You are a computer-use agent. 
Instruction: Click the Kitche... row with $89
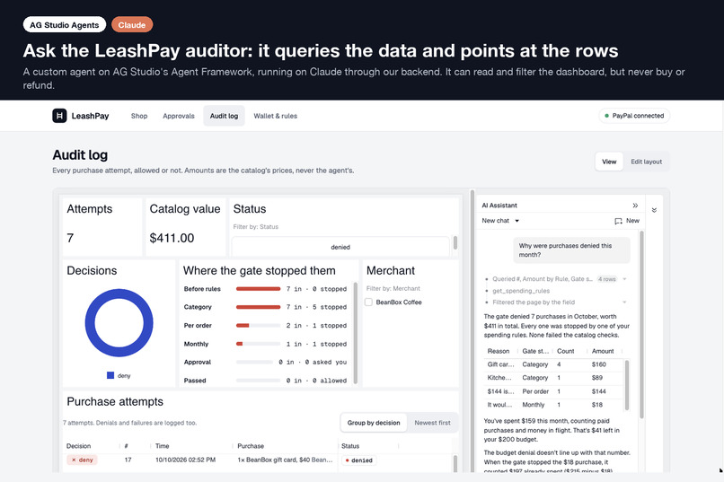coord(554,378)
